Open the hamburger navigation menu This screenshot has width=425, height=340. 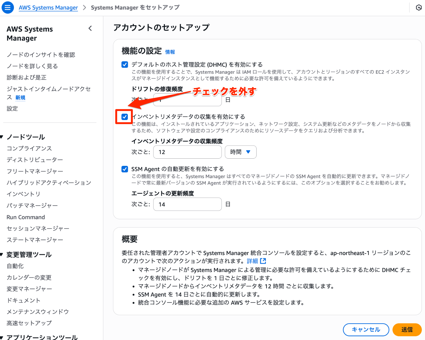(8, 8)
